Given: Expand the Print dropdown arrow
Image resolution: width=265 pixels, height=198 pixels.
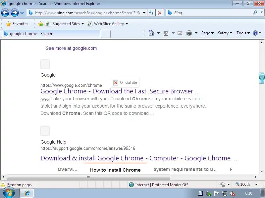Looking at the screenshot, I should [196, 33].
